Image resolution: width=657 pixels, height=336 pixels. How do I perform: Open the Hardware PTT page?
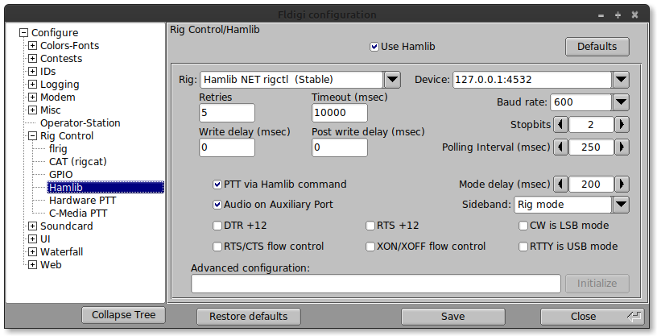tap(83, 201)
